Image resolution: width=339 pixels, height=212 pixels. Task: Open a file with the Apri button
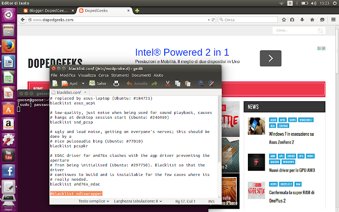click(x=69, y=83)
